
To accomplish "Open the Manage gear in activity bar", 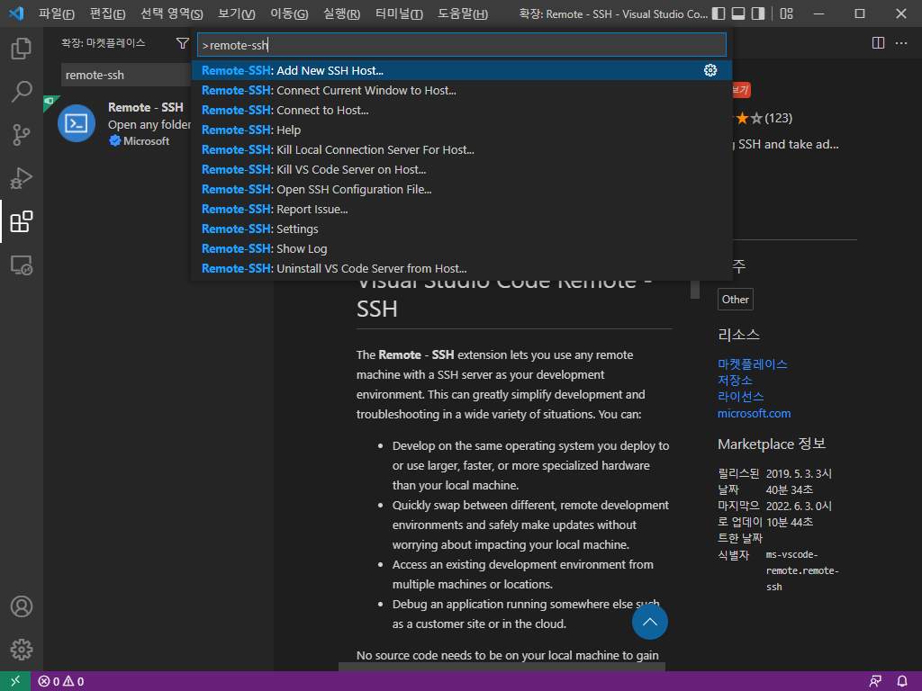I will point(22,650).
